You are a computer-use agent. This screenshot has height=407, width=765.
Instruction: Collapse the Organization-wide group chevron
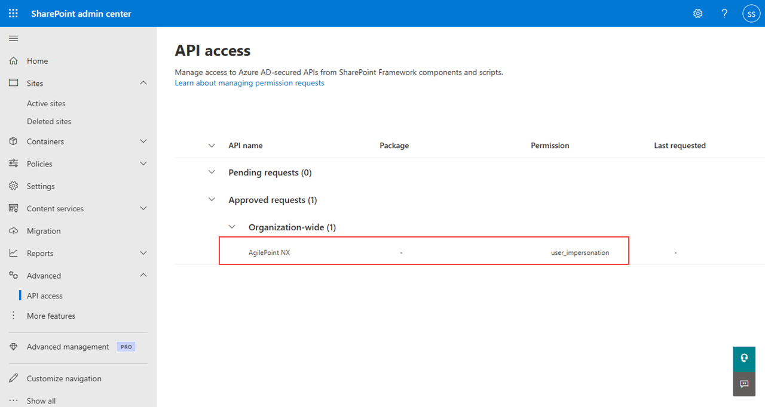tap(231, 227)
